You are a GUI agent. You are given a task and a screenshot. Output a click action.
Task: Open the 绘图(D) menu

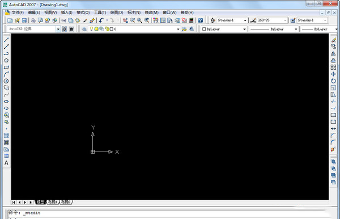[117, 12]
